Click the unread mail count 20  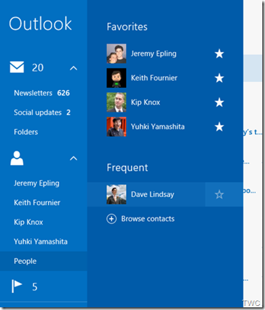point(38,68)
